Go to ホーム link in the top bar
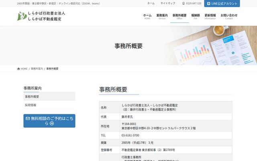The image size is (257, 161). point(151,3)
